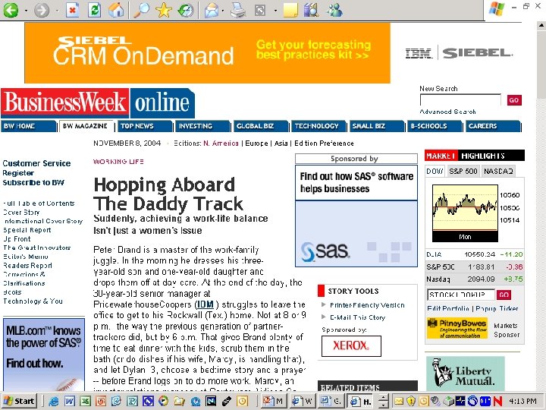Screen dimensions: 546x410
Task: Open the Windows Start button
Action: pyautogui.click(x=20, y=401)
